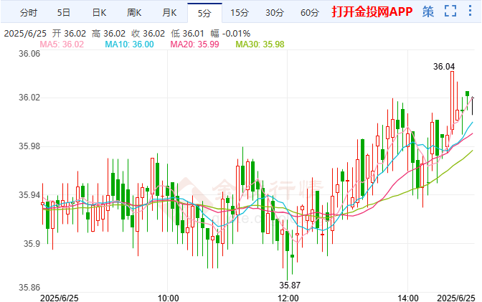
Task: Click the 幅 -0.01% change text
Action: point(230,33)
